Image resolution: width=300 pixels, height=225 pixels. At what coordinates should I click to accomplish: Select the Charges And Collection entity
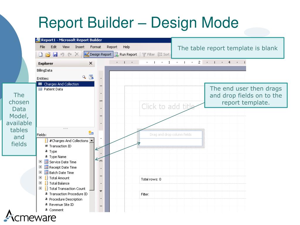65,84
